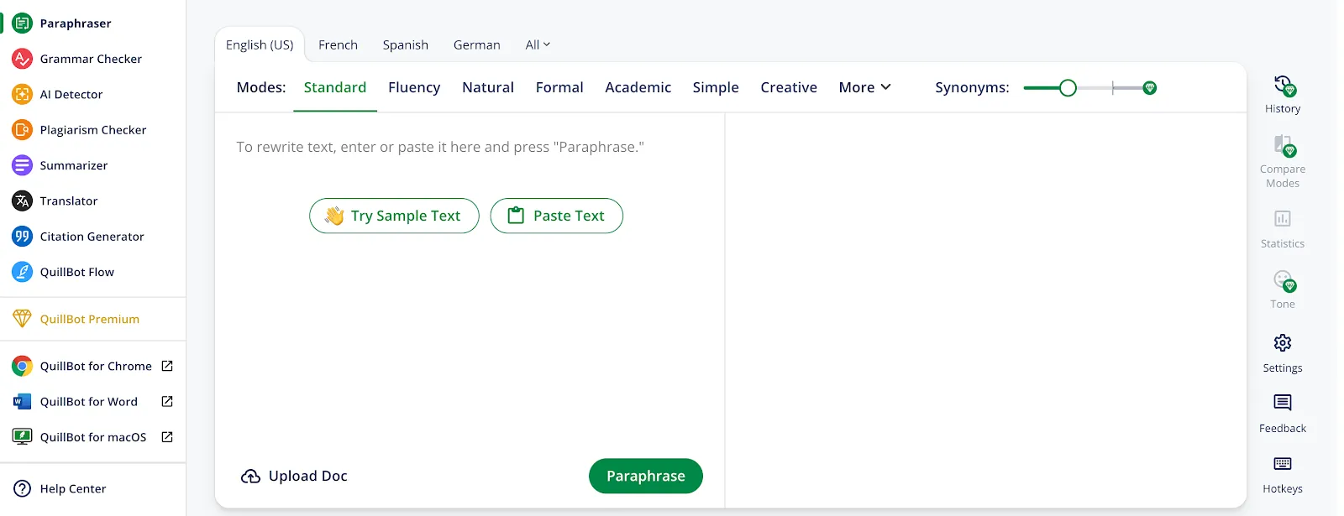Select the Simple mode

[716, 87]
